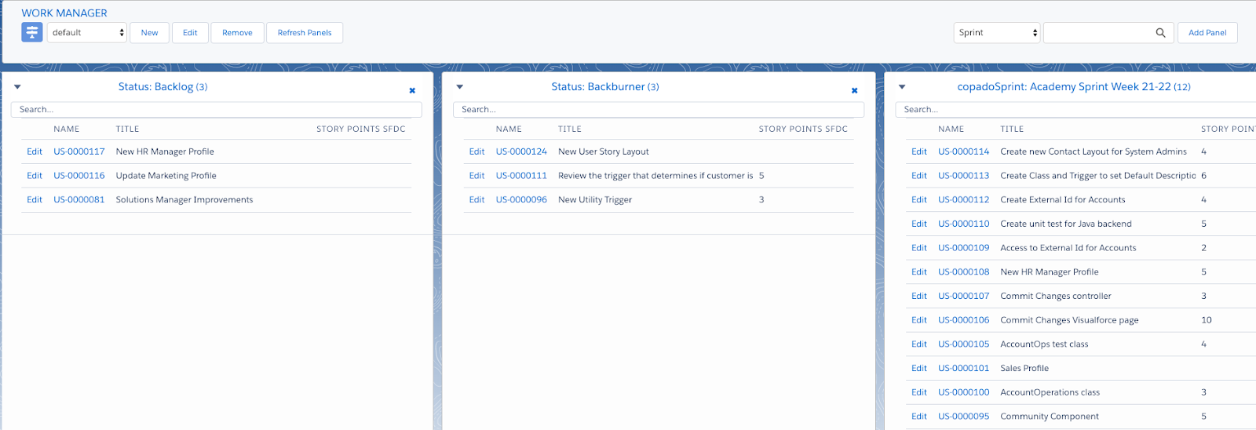1256x430 pixels.
Task: Click the Backlog panel NAME column header
Action: (x=67, y=129)
